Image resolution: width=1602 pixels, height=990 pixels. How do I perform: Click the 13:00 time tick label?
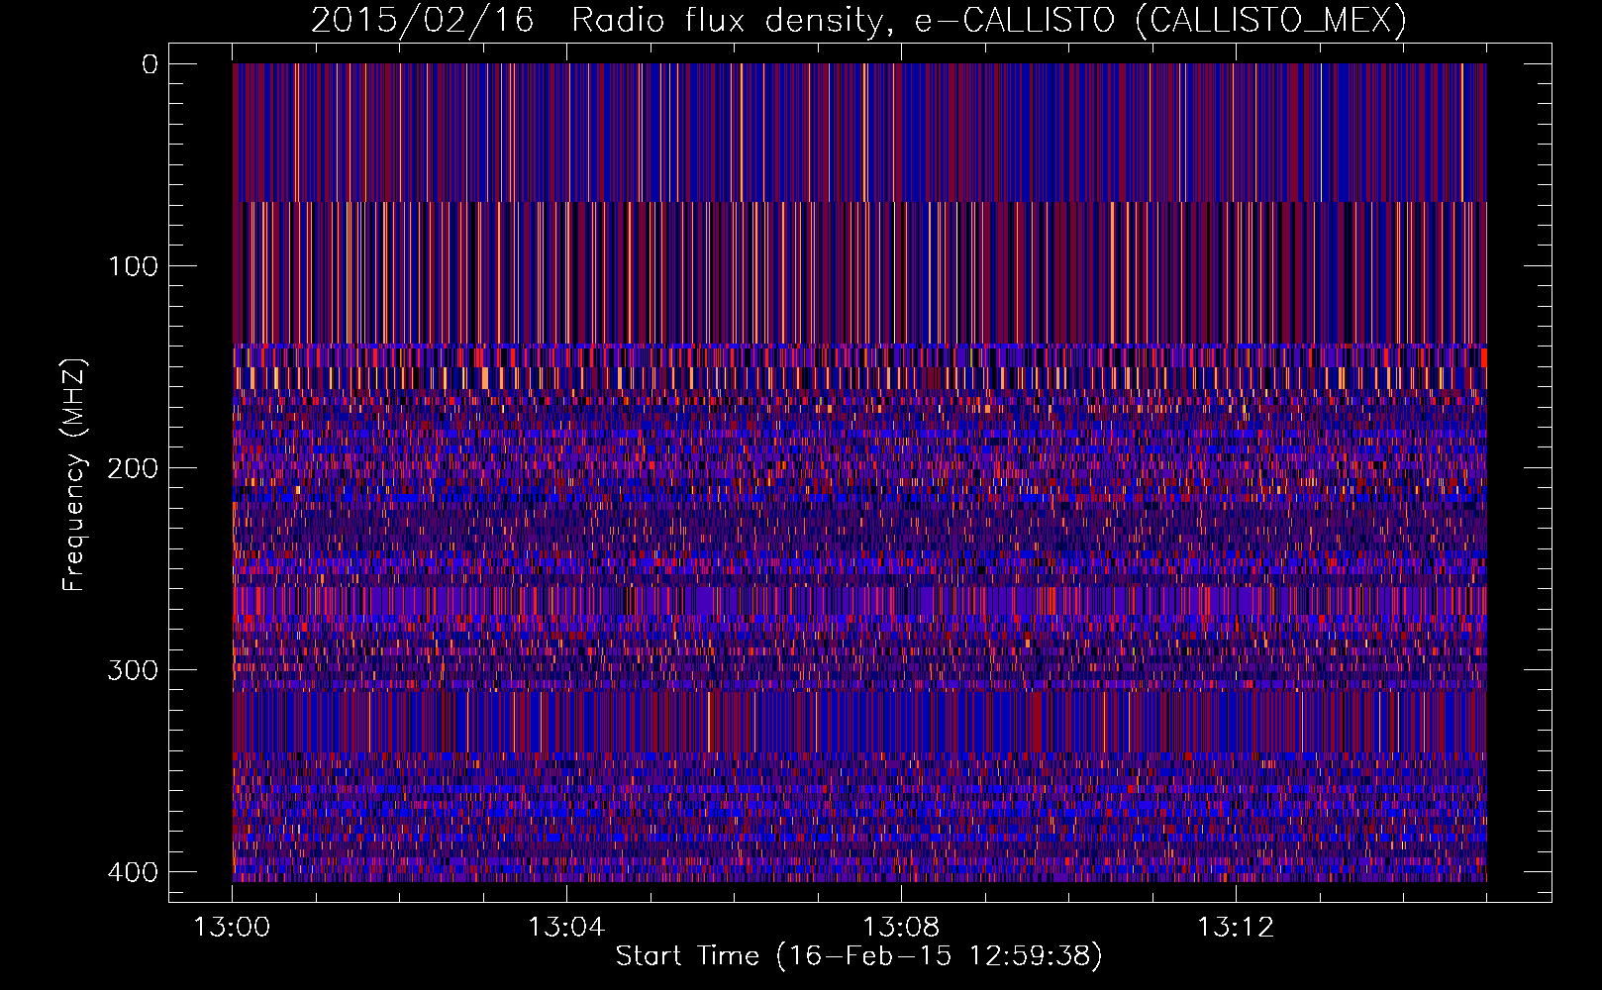point(232,928)
